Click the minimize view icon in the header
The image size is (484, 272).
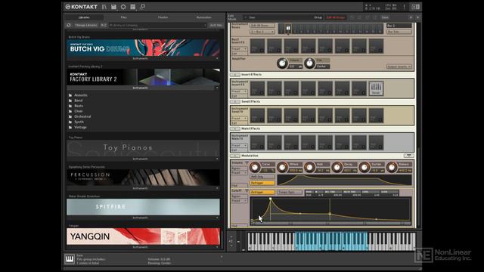142,7
